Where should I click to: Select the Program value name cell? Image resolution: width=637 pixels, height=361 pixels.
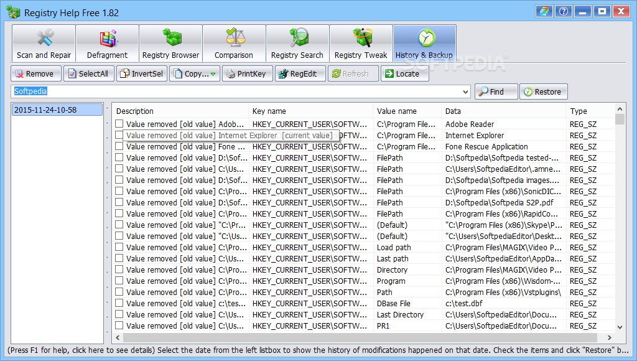tap(391, 281)
